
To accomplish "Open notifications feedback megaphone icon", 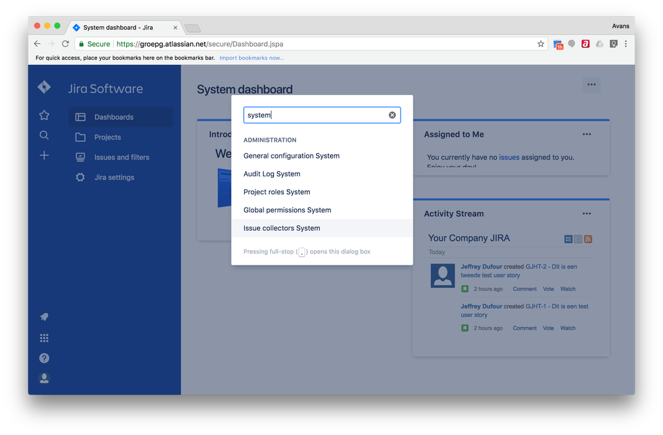I will coord(44,317).
